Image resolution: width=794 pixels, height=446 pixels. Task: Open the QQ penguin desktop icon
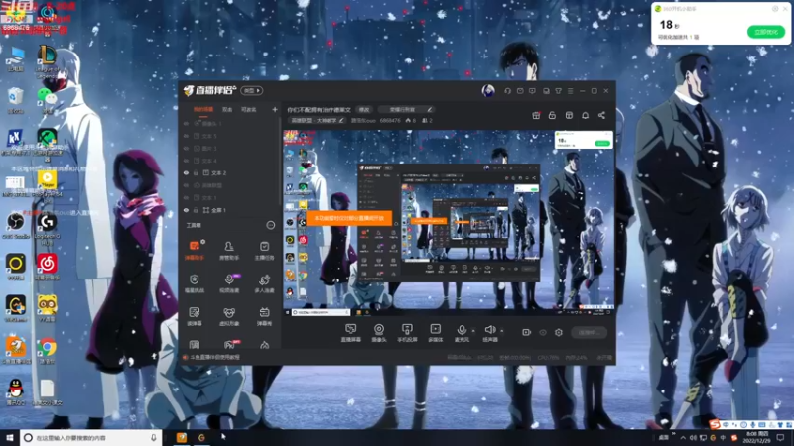[16, 391]
